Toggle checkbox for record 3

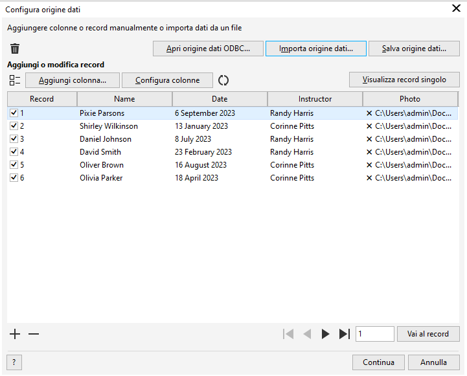(14, 139)
